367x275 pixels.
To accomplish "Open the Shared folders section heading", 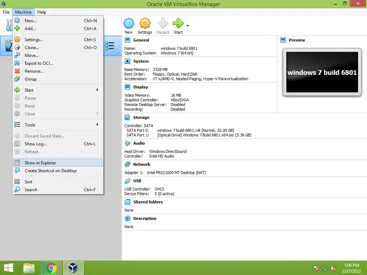I will [148, 202].
